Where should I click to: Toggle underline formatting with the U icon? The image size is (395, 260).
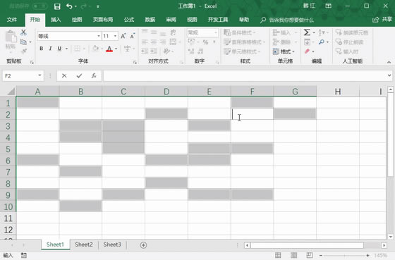coord(59,49)
